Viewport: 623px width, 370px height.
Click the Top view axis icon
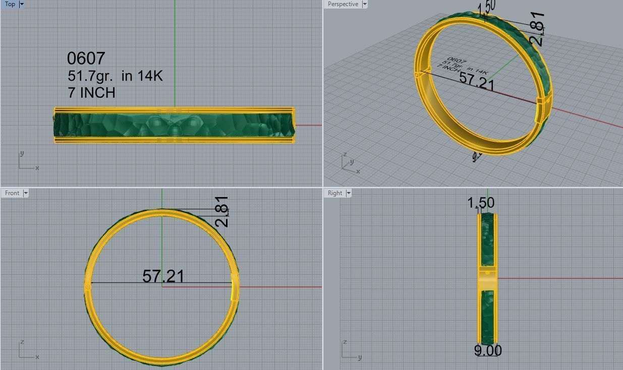point(29,160)
